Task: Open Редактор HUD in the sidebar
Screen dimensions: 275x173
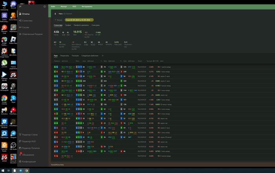Action: pyautogui.click(x=27, y=141)
